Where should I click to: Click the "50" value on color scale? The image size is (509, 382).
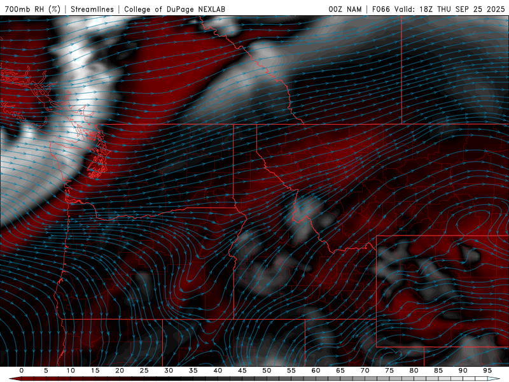click(x=267, y=371)
